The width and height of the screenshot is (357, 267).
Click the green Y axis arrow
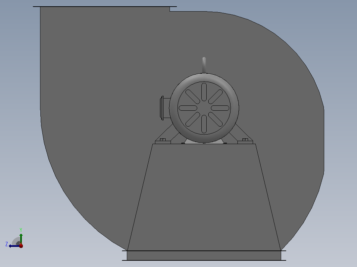point(21,238)
